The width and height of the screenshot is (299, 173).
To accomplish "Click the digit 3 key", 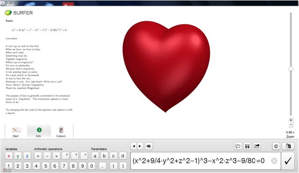I will (27, 166).
